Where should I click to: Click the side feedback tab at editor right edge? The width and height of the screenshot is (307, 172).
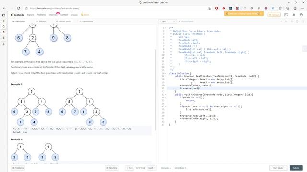pyautogui.click(x=305, y=49)
